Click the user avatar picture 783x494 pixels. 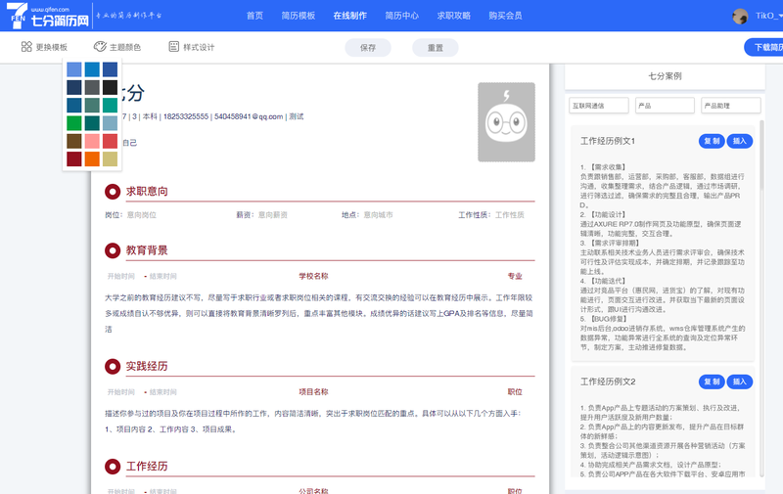pyautogui.click(x=740, y=16)
